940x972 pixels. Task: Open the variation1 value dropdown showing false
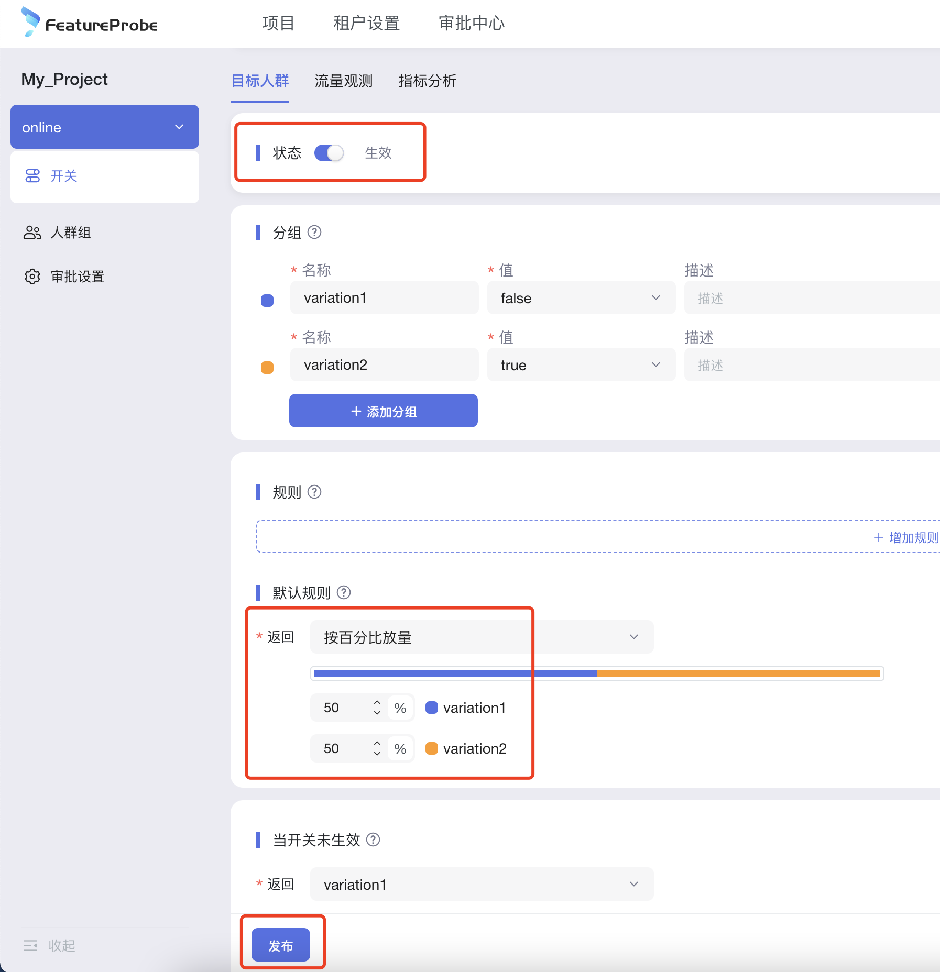[581, 298]
